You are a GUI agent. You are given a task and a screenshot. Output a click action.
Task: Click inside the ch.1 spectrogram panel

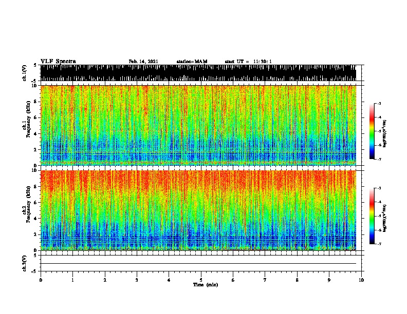point(198,125)
